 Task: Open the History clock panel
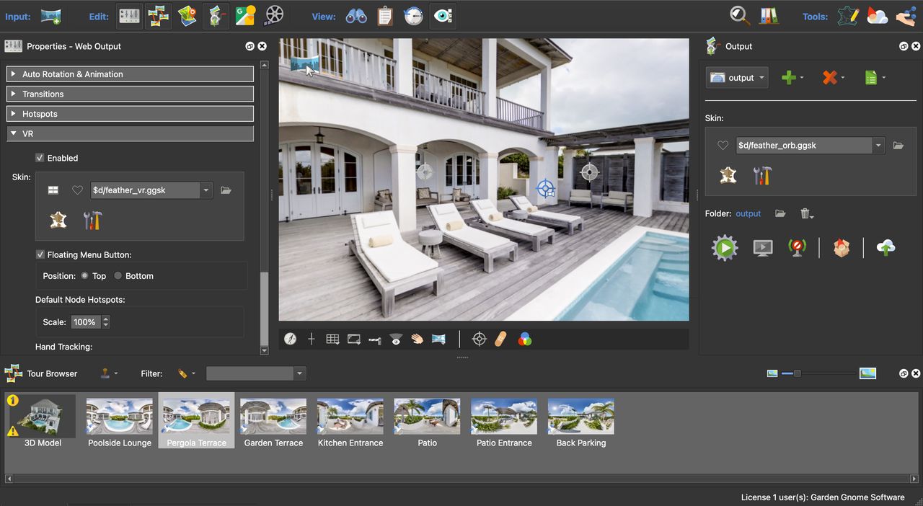(x=413, y=15)
